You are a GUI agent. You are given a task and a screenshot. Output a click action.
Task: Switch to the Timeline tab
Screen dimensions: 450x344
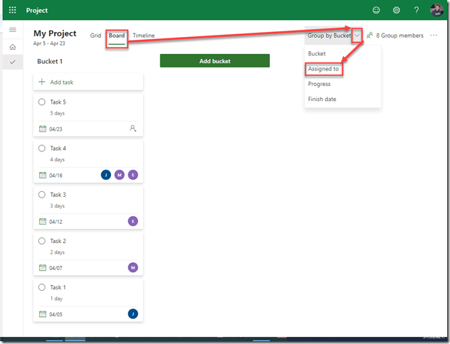click(143, 36)
